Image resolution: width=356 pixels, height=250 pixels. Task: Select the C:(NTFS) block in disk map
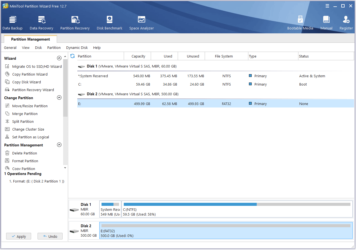(237, 209)
